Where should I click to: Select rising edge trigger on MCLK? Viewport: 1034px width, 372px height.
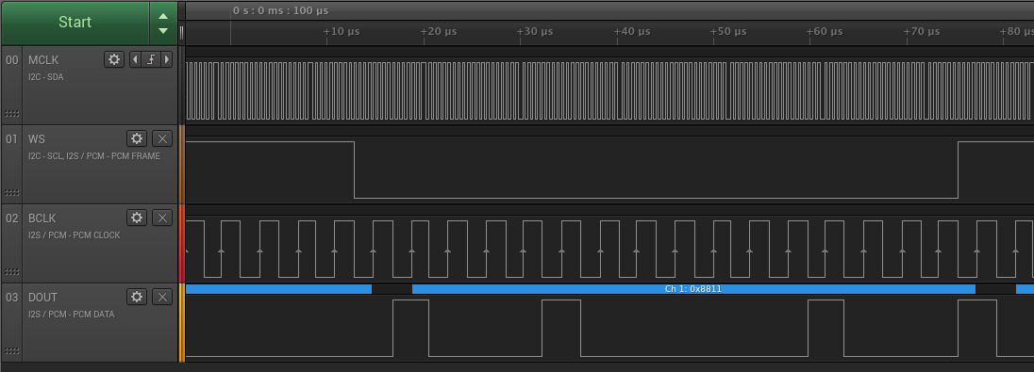tap(151, 59)
